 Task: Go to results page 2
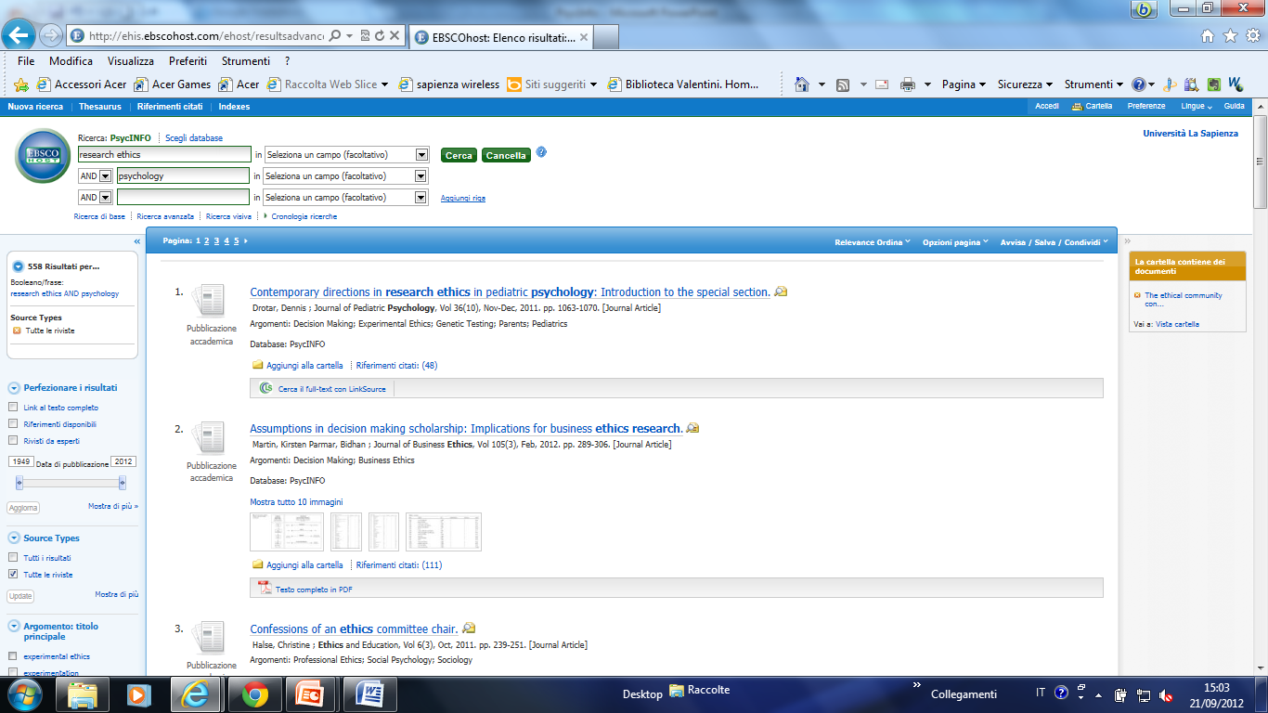(x=208, y=241)
